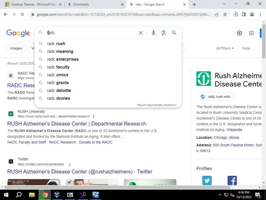The height and width of the screenshot is (200, 266).
Task: Open Chrome downloads icon in toolbar
Action: [x=235, y=15]
